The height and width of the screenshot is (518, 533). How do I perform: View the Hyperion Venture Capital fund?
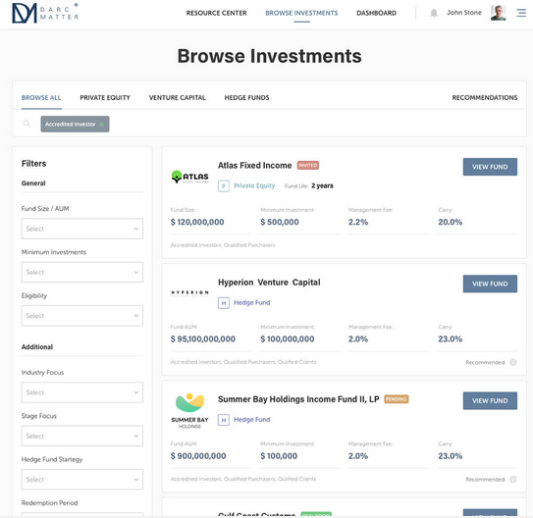(x=490, y=284)
